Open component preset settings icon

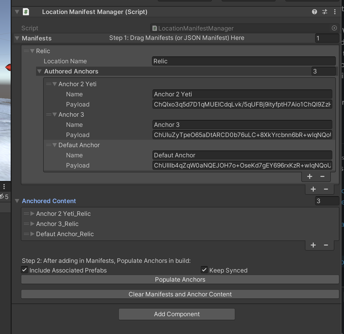pyautogui.click(x=325, y=12)
